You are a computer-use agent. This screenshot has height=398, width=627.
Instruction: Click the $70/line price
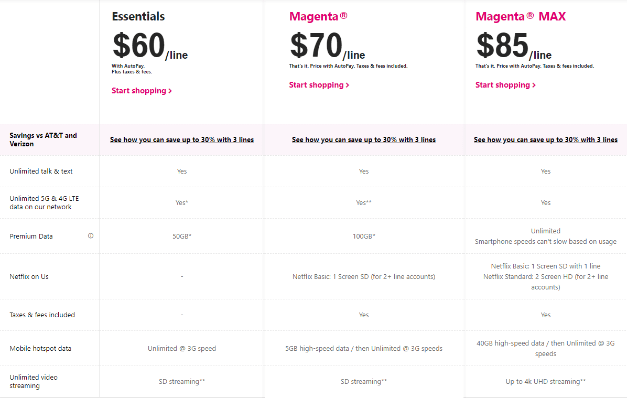(x=327, y=47)
